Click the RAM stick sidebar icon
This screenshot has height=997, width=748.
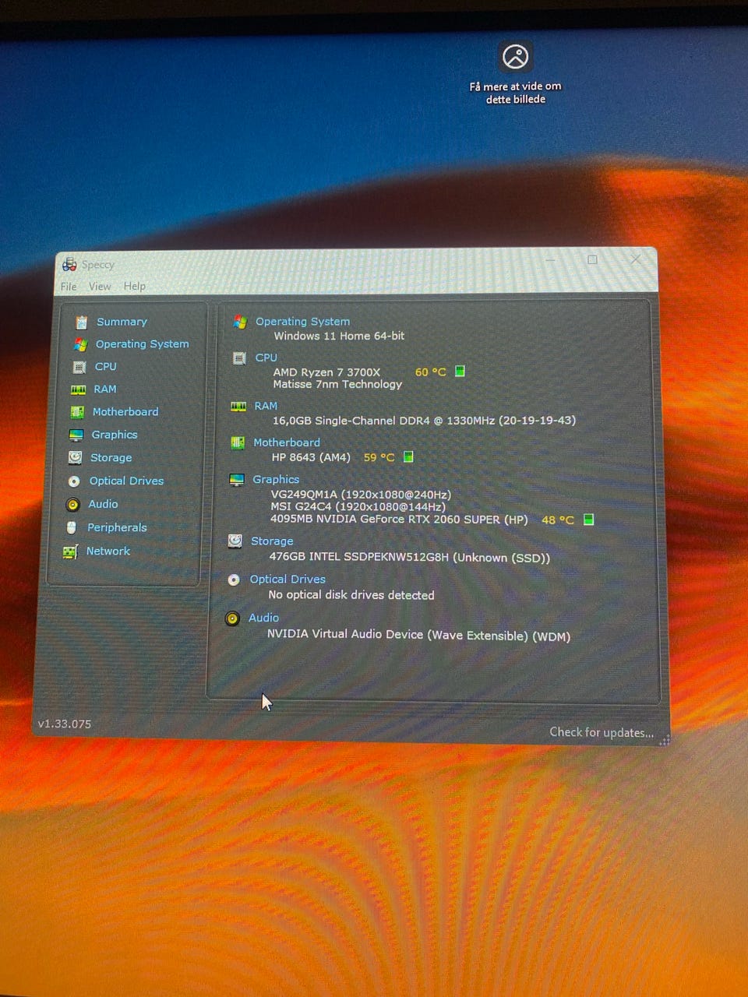point(78,389)
